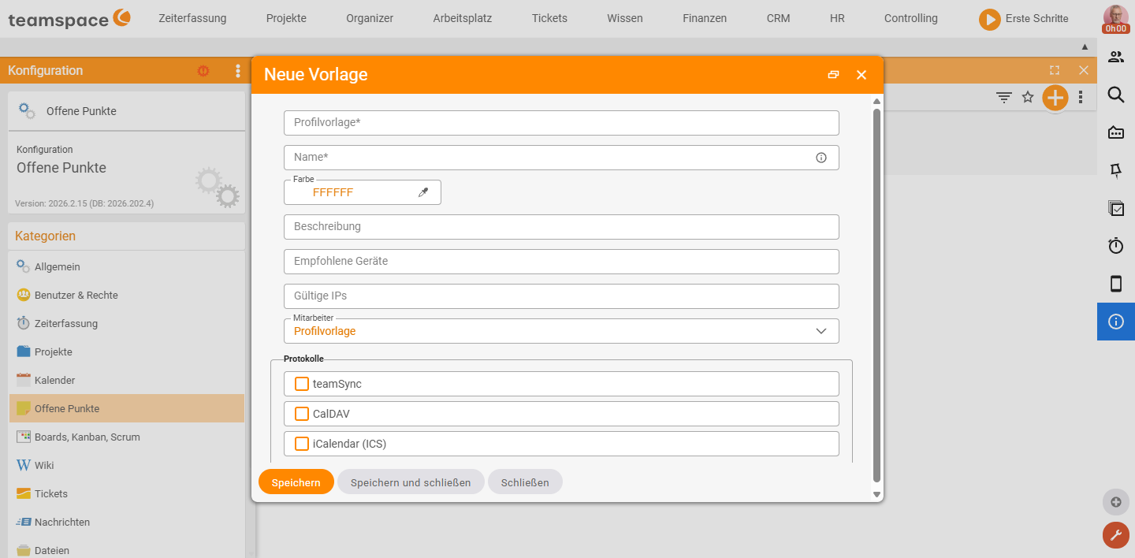
Task: Open the search magnifier in right sidebar
Action: [1116, 95]
